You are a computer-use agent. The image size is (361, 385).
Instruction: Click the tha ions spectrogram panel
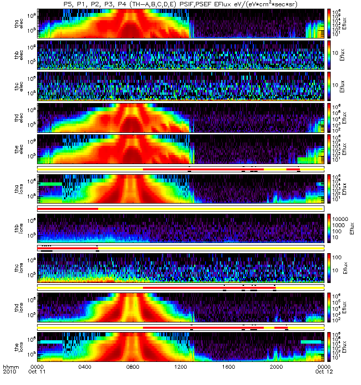(181, 189)
